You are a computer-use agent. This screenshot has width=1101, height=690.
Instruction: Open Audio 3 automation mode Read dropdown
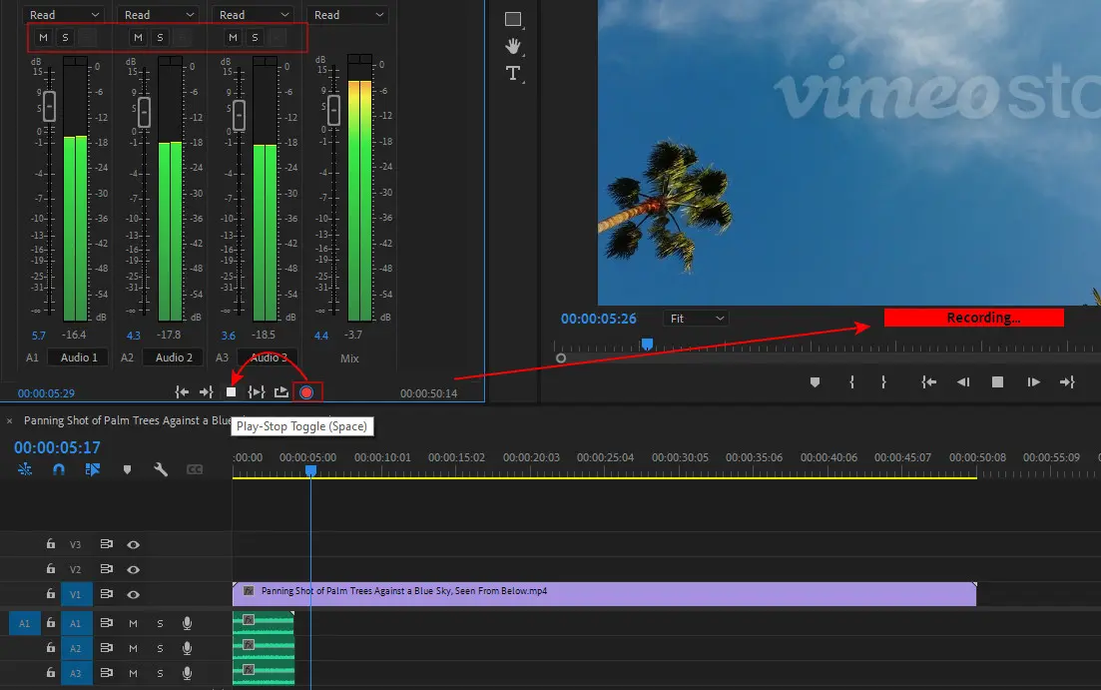pos(254,15)
